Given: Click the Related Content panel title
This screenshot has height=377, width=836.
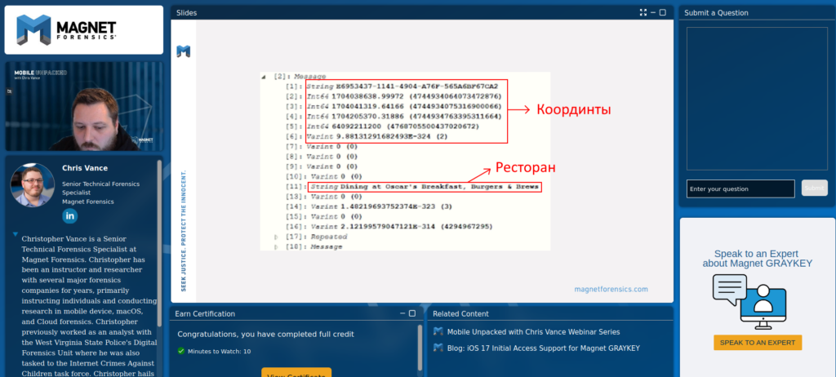Looking at the screenshot, I should click(460, 313).
